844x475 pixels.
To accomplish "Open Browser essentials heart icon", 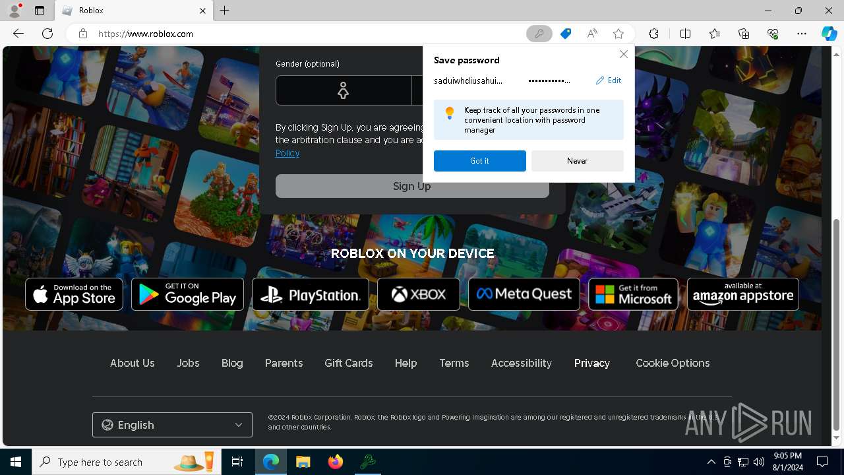I will 773,34.
